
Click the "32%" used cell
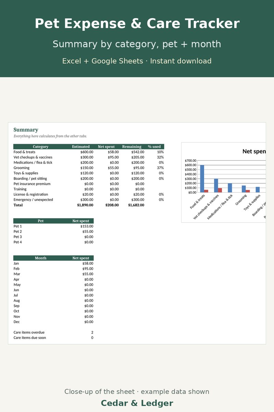click(160, 157)
